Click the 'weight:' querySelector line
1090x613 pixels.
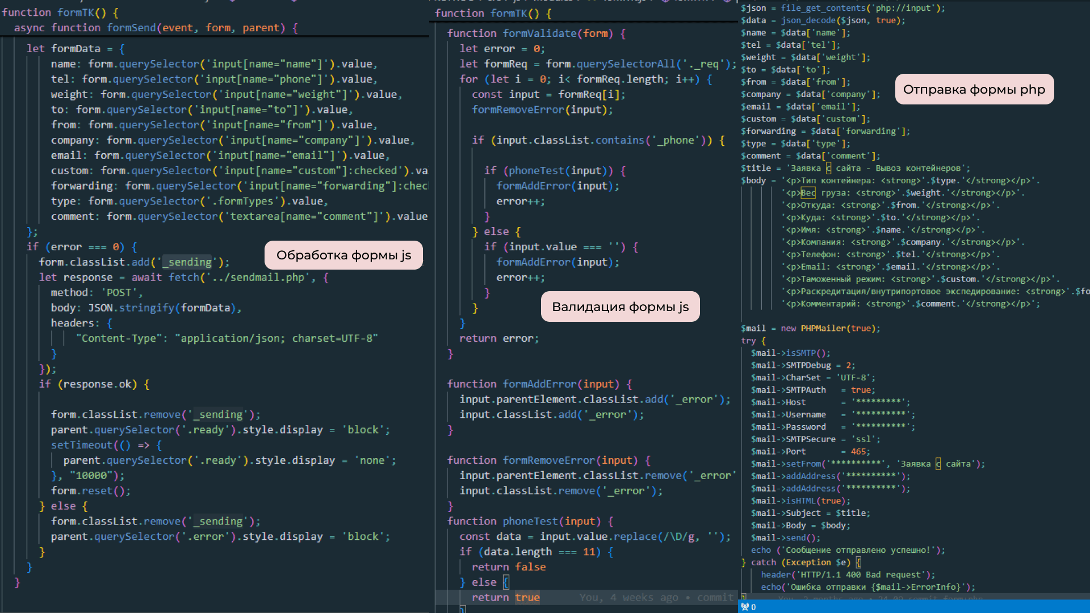coord(227,95)
